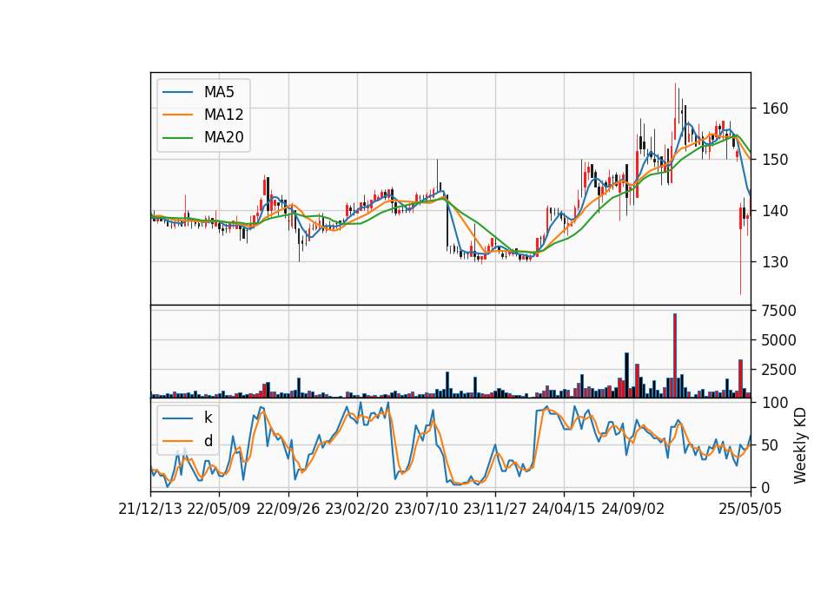Click the 25/05/05 date axis label
This screenshot has width=834, height=599.
(751, 509)
